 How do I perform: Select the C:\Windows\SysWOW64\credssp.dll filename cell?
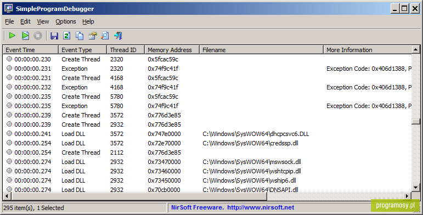coord(250,143)
